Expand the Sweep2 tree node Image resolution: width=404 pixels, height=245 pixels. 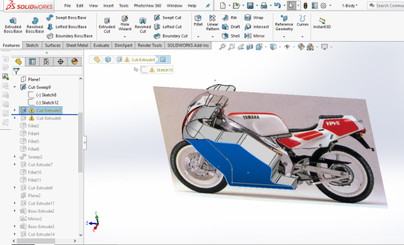(x=15, y=157)
